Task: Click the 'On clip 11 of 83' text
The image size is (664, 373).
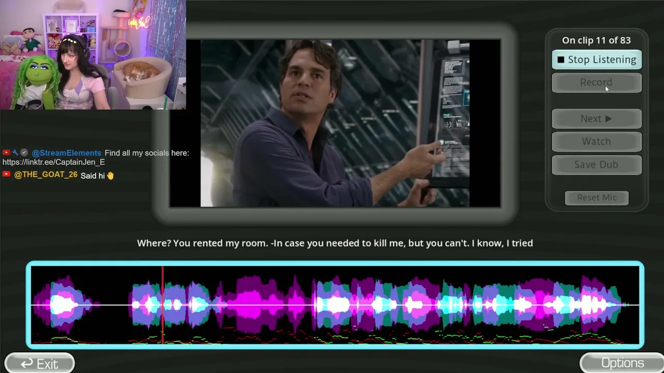Action: click(x=597, y=40)
